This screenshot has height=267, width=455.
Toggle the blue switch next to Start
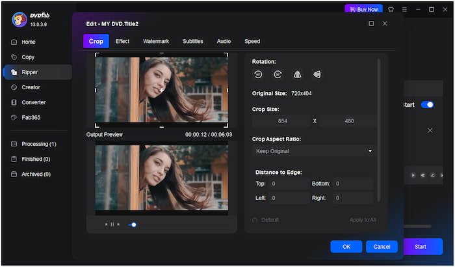pos(427,104)
